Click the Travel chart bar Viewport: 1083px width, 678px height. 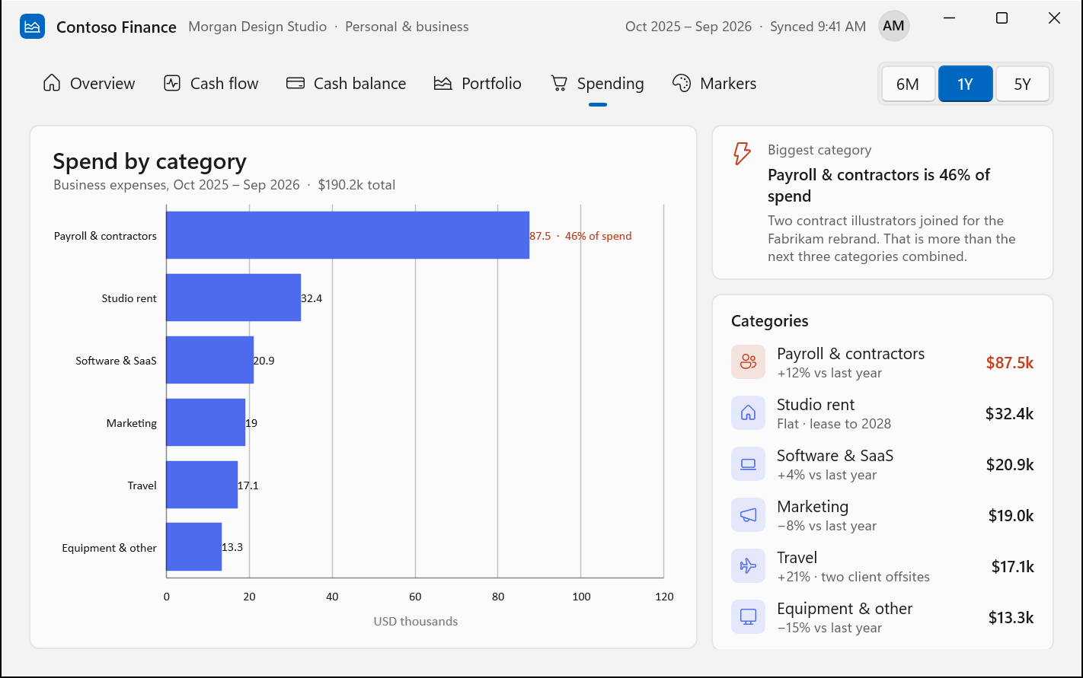202,485
